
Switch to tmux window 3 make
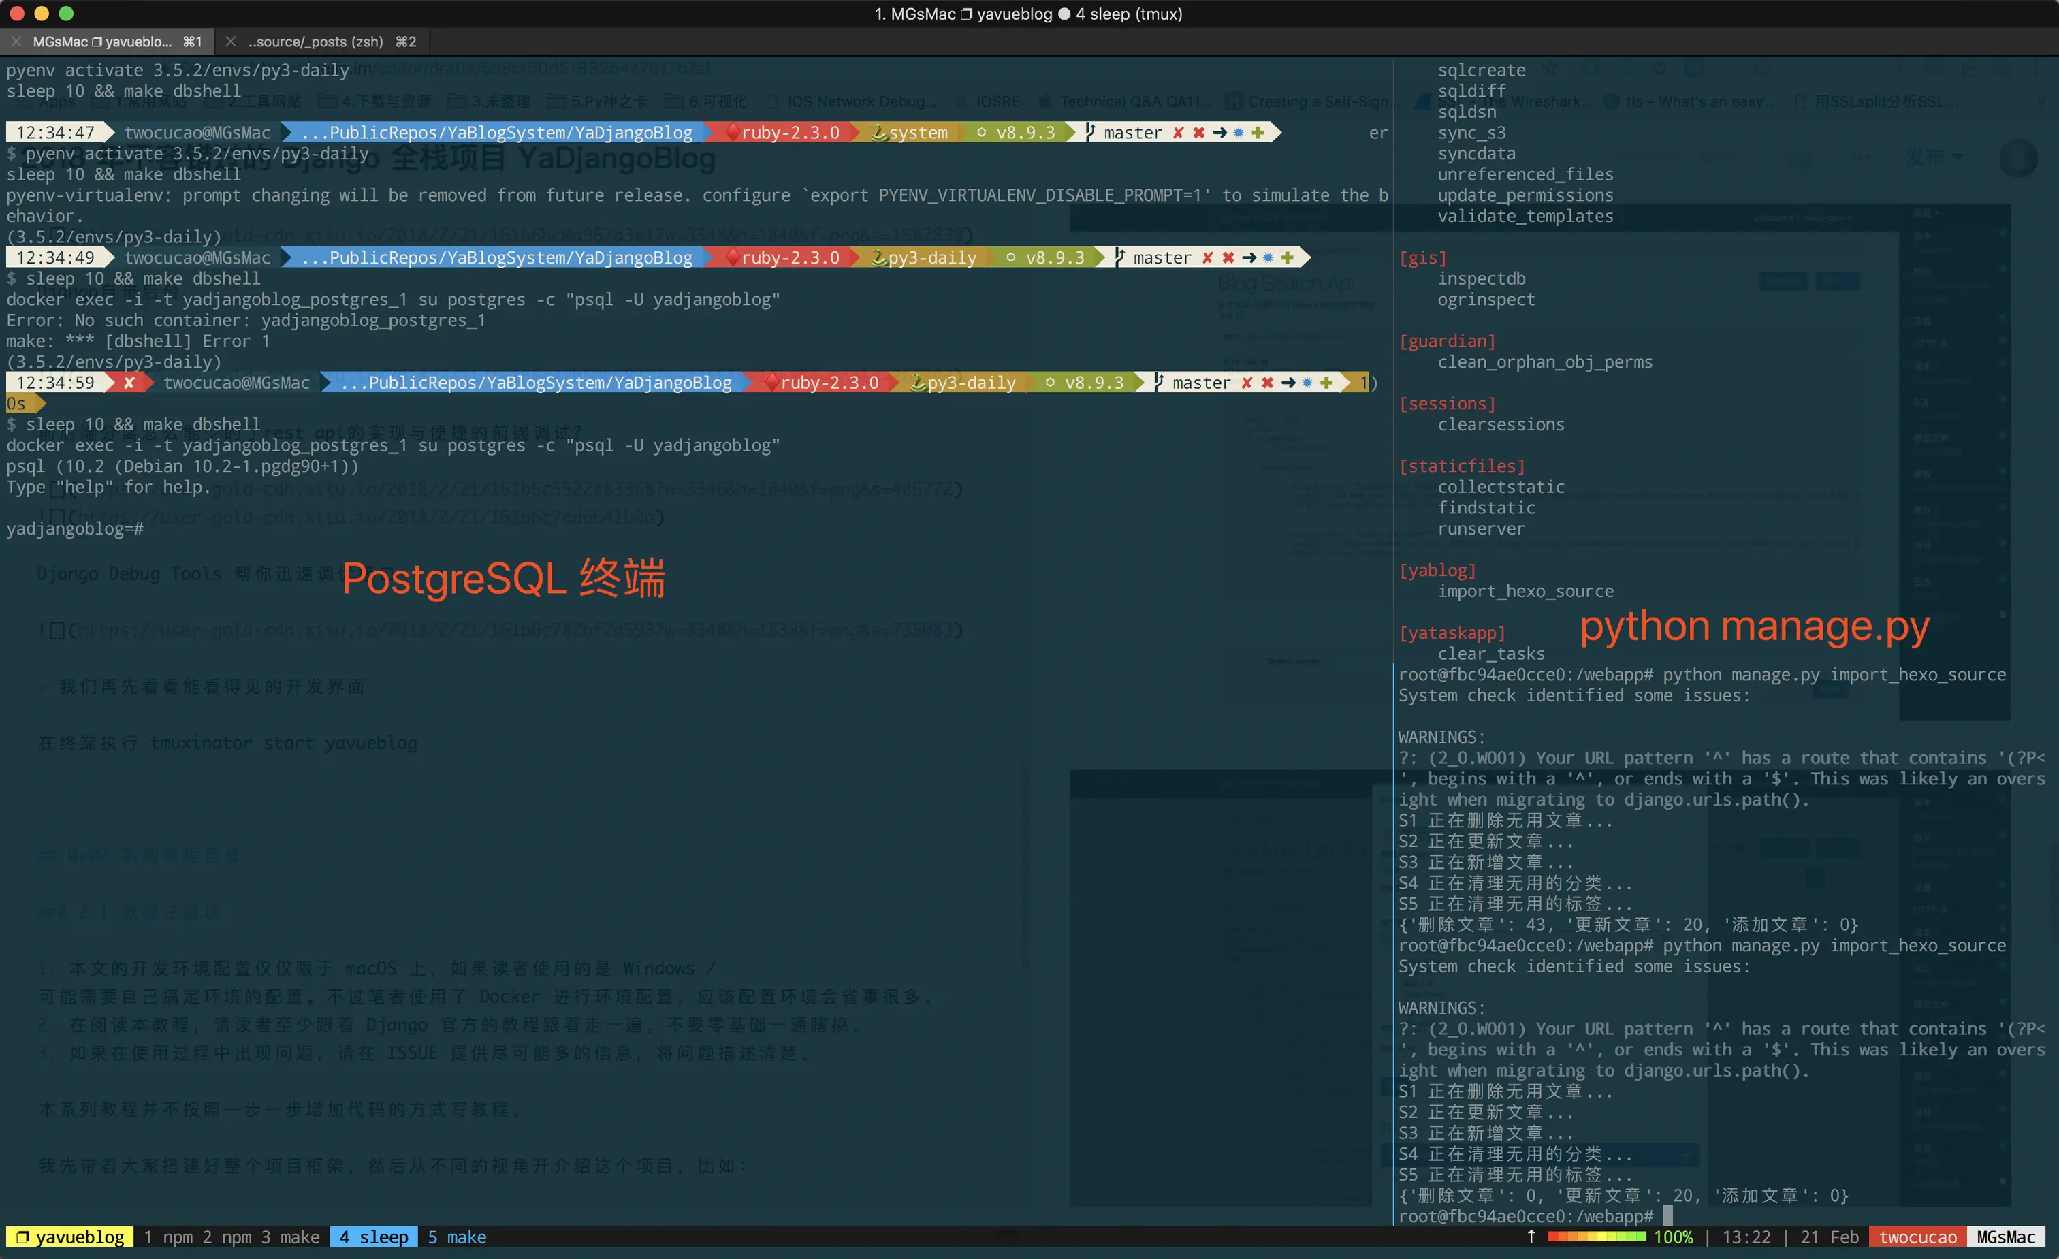pos(290,1237)
